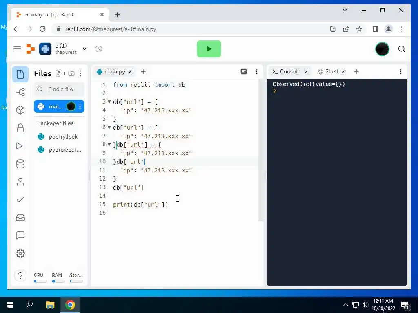Click the browser share page icon
Screen dimensions: 418x313
346,29
